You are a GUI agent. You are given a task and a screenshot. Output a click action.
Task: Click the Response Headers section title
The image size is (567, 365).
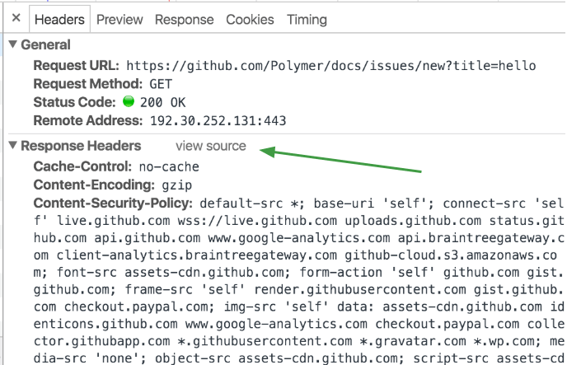[x=81, y=146]
